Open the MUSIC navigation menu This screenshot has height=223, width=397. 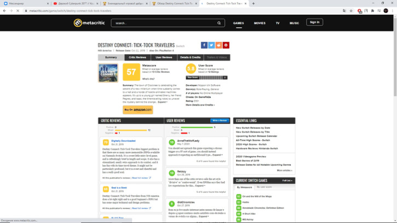tap(294, 23)
